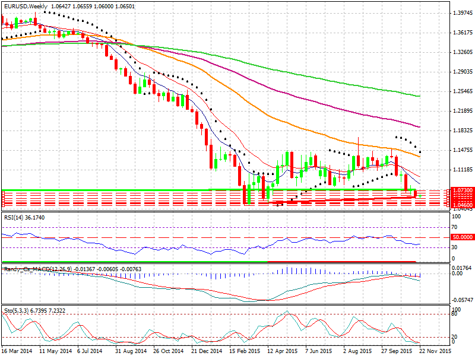Screen dimensions: 475x356
Task: Click the 16 Mar 2014 date label
Action: click(17, 351)
